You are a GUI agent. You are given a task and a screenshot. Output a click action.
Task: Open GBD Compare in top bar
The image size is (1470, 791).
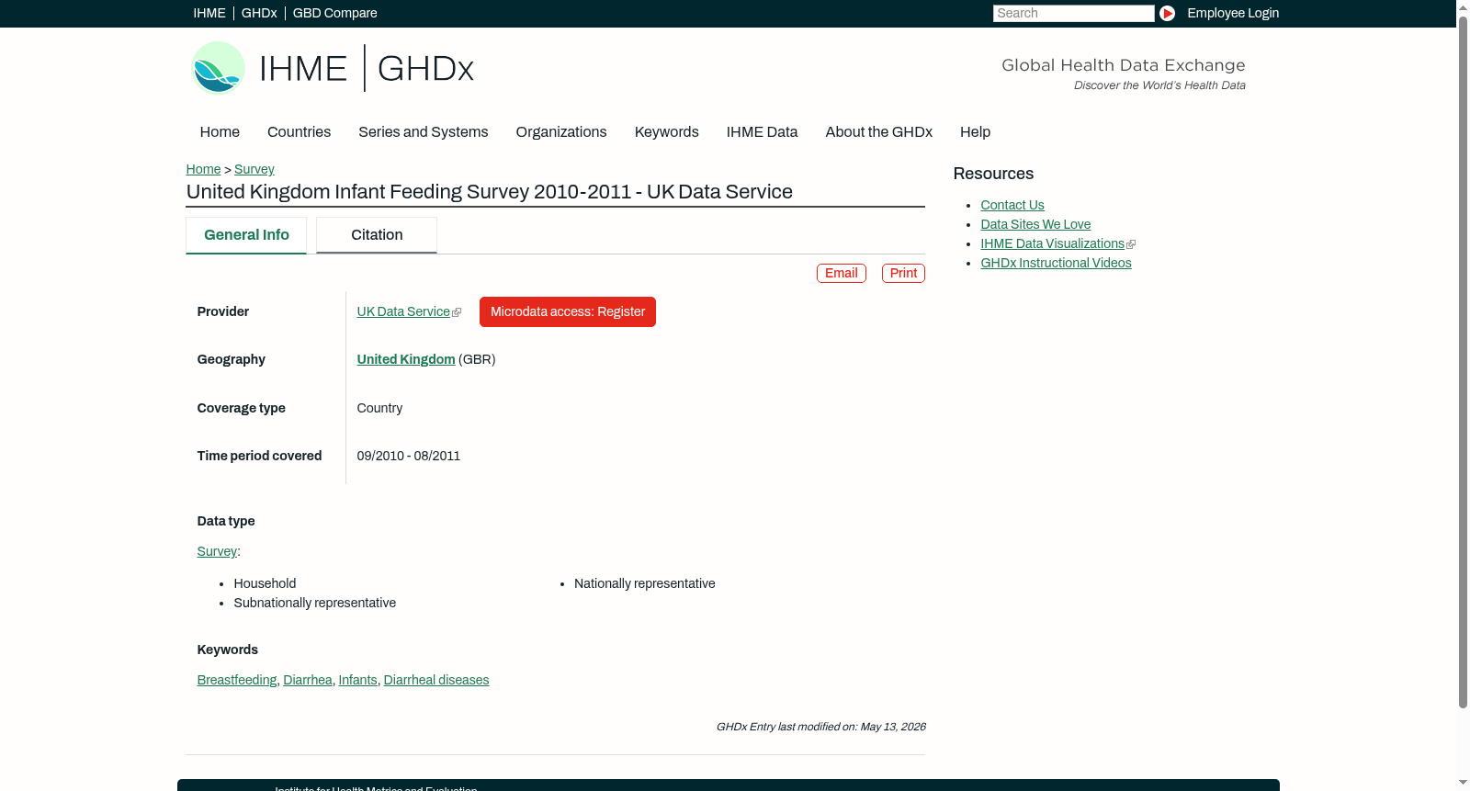pos(335,13)
